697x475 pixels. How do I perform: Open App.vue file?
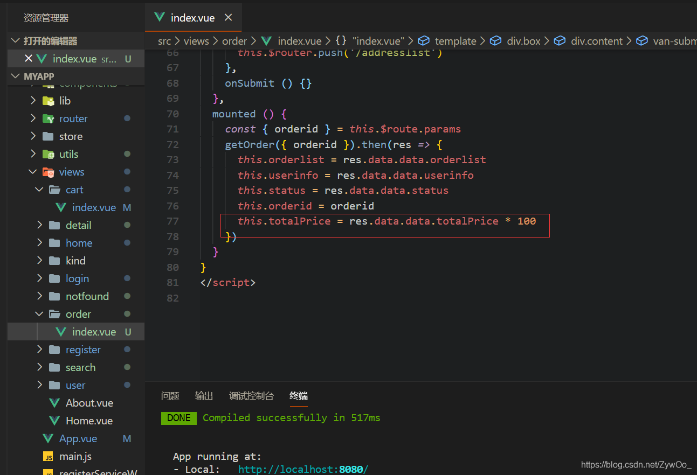tap(78, 438)
